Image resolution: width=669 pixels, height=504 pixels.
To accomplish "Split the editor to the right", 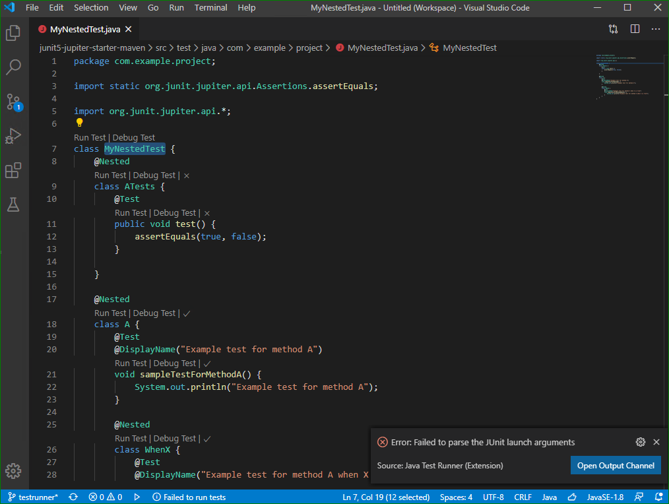I will [x=635, y=29].
